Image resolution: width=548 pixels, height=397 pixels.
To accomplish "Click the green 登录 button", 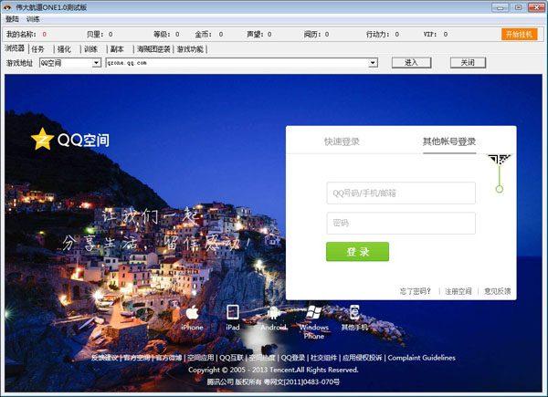I will click(357, 251).
